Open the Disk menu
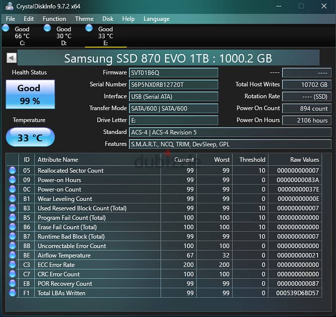Image resolution: width=336 pixels, height=317 pixels. [x=108, y=19]
